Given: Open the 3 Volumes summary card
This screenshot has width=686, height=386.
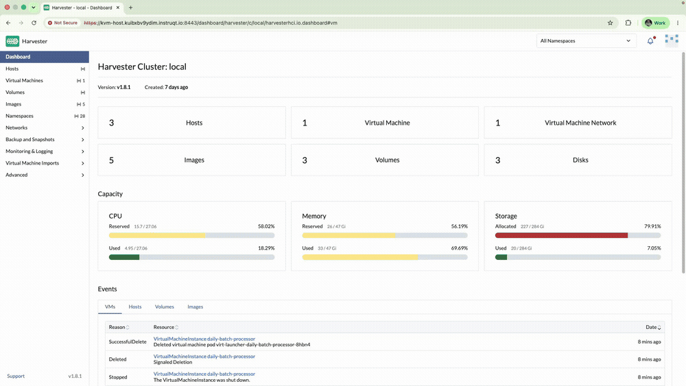Looking at the screenshot, I should click(385, 160).
